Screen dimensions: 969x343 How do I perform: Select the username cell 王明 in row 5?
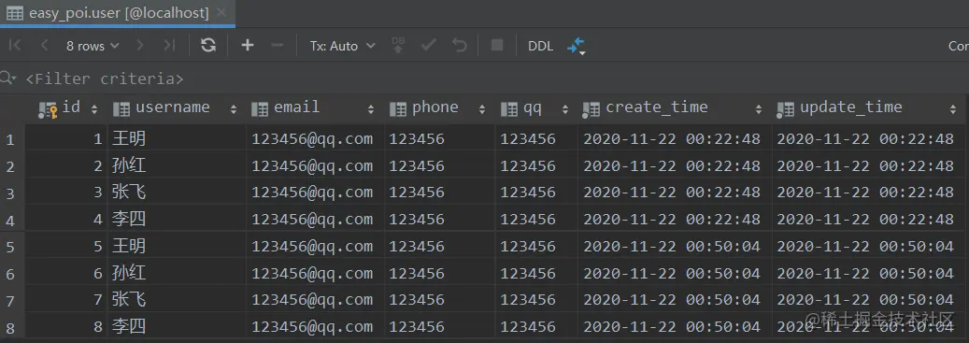[x=176, y=247]
